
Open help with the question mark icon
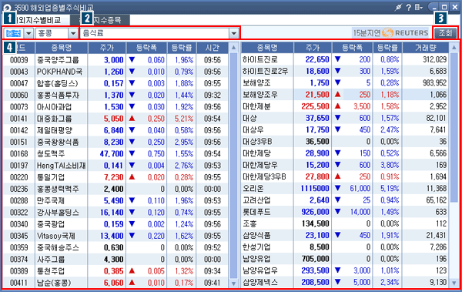pos(408,8)
